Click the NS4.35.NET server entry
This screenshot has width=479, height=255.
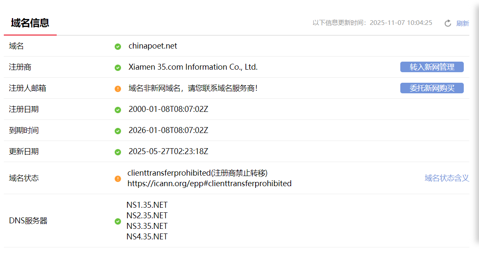click(x=147, y=237)
